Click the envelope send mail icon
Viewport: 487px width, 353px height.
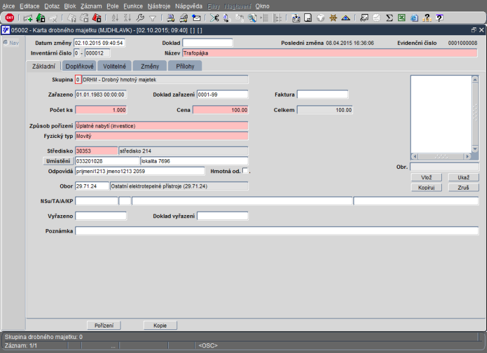pos(196,18)
